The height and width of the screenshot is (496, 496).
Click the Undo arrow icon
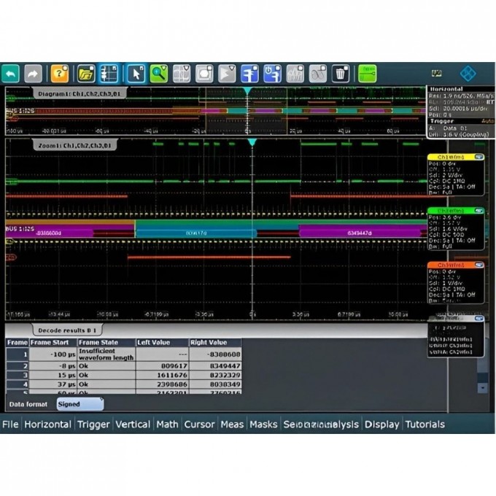[x=11, y=74]
